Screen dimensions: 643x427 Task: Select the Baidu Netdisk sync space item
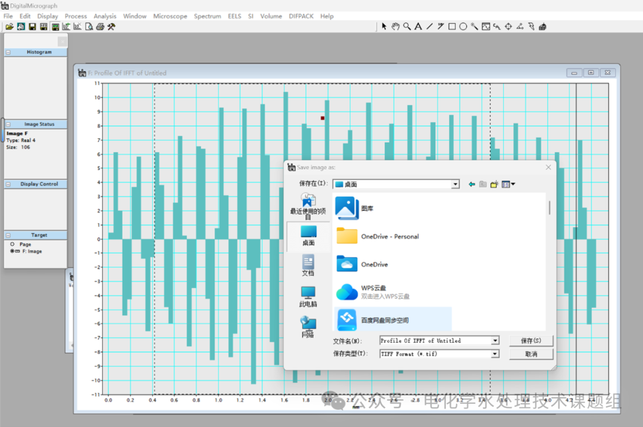pyautogui.click(x=393, y=319)
